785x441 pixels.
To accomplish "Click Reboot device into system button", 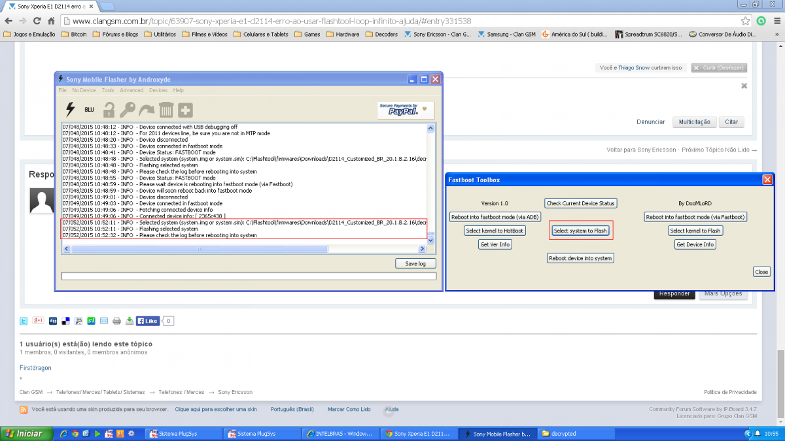I will 581,258.
